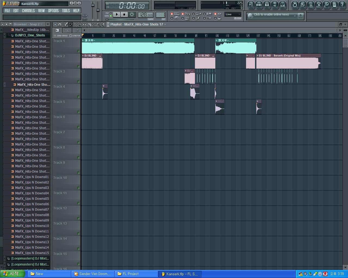Click the question mark help icon
348x278 pixels.
342,5
